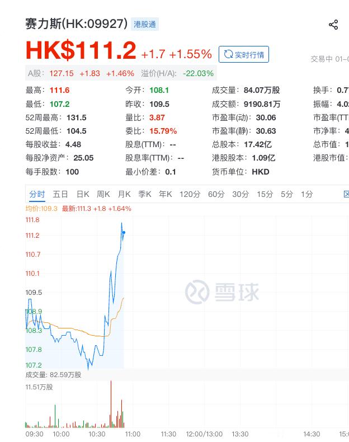Viewport: 349px width, 442px height.
Task: Click the 11.51万股 volume axis label
Action: click(x=39, y=387)
